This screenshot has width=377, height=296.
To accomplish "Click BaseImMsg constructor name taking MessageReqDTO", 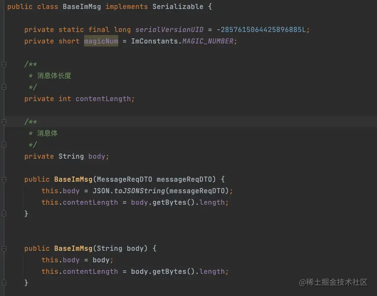I will click(x=73, y=179).
